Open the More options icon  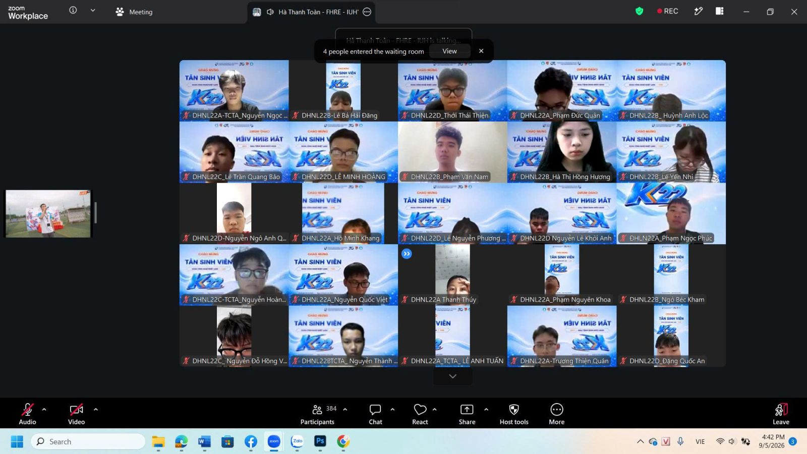pyautogui.click(x=557, y=409)
